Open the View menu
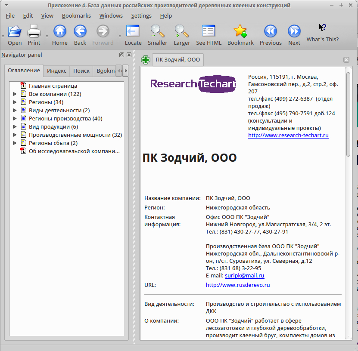The height and width of the screenshot is (351, 358). 47,16
